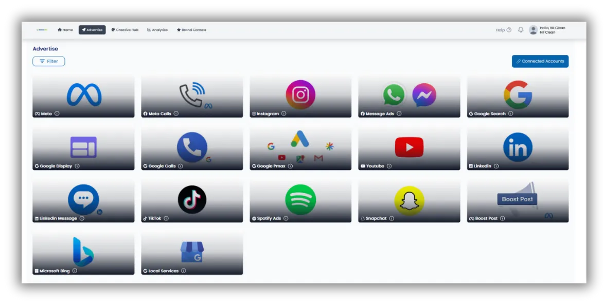Click the logo in the navigation bar
604x302 pixels.
[42, 30]
